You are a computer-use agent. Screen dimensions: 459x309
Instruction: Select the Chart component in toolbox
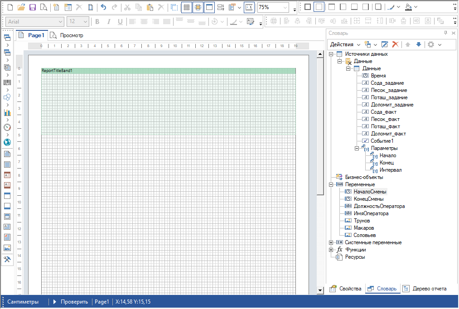[7, 112]
